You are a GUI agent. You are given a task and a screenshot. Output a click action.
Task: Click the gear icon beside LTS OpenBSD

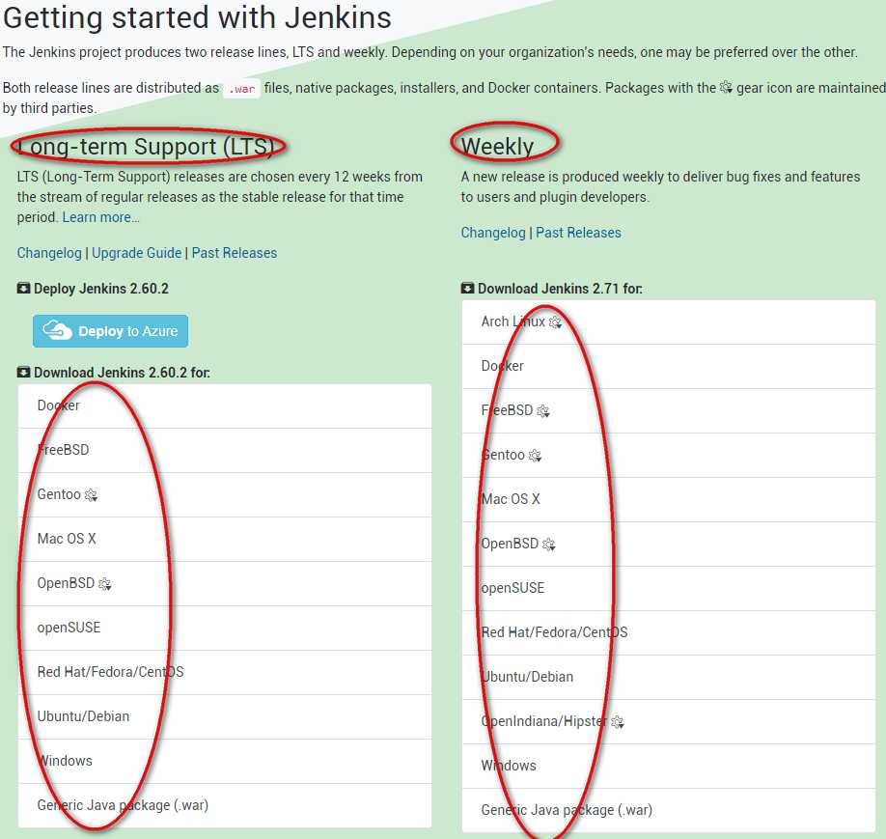coord(105,584)
